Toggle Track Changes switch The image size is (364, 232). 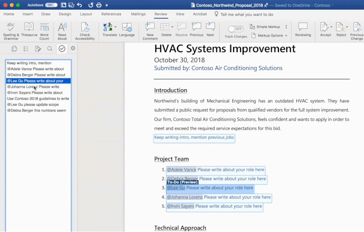pos(236,29)
